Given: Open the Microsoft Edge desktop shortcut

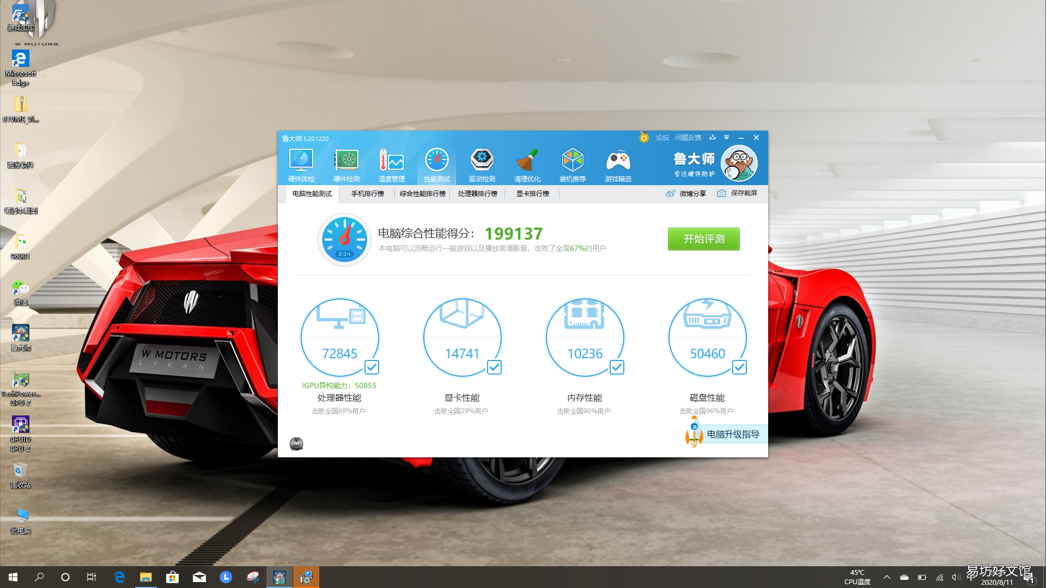Looking at the screenshot, I should point(21,68).
